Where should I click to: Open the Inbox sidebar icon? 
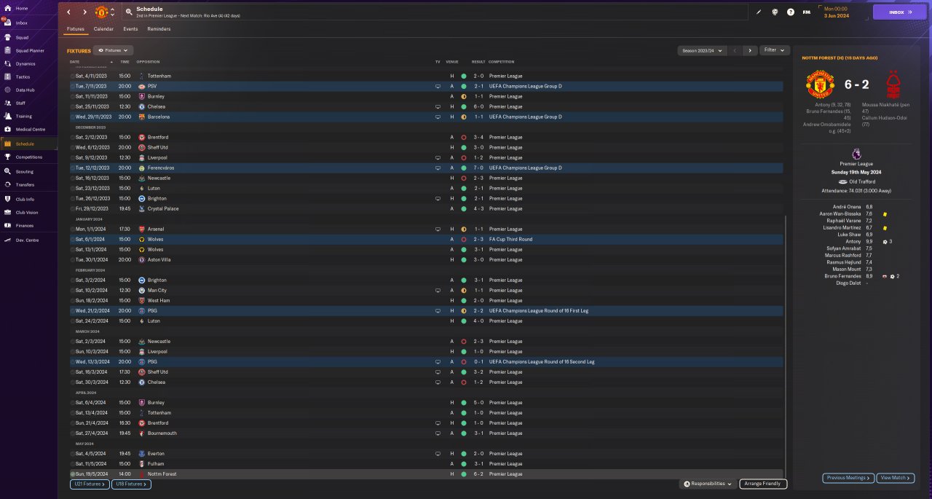7,23
